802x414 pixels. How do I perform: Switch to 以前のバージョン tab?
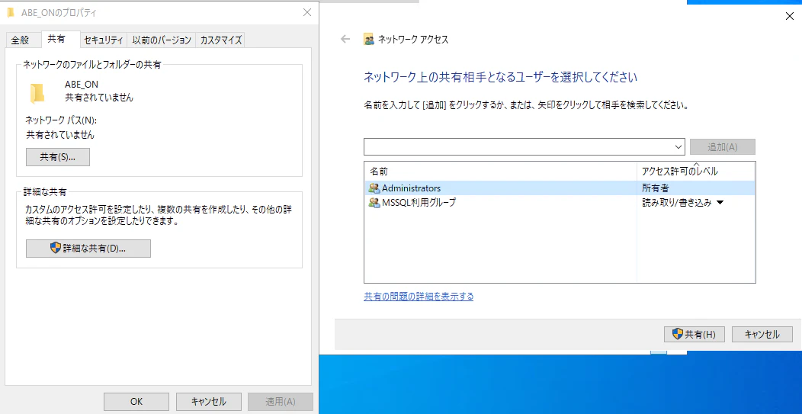click(162, 40)
